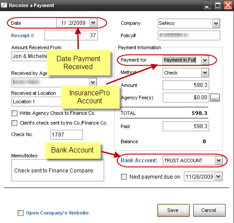Enable the Next payment due on checkbox

(x=124, y=177)
